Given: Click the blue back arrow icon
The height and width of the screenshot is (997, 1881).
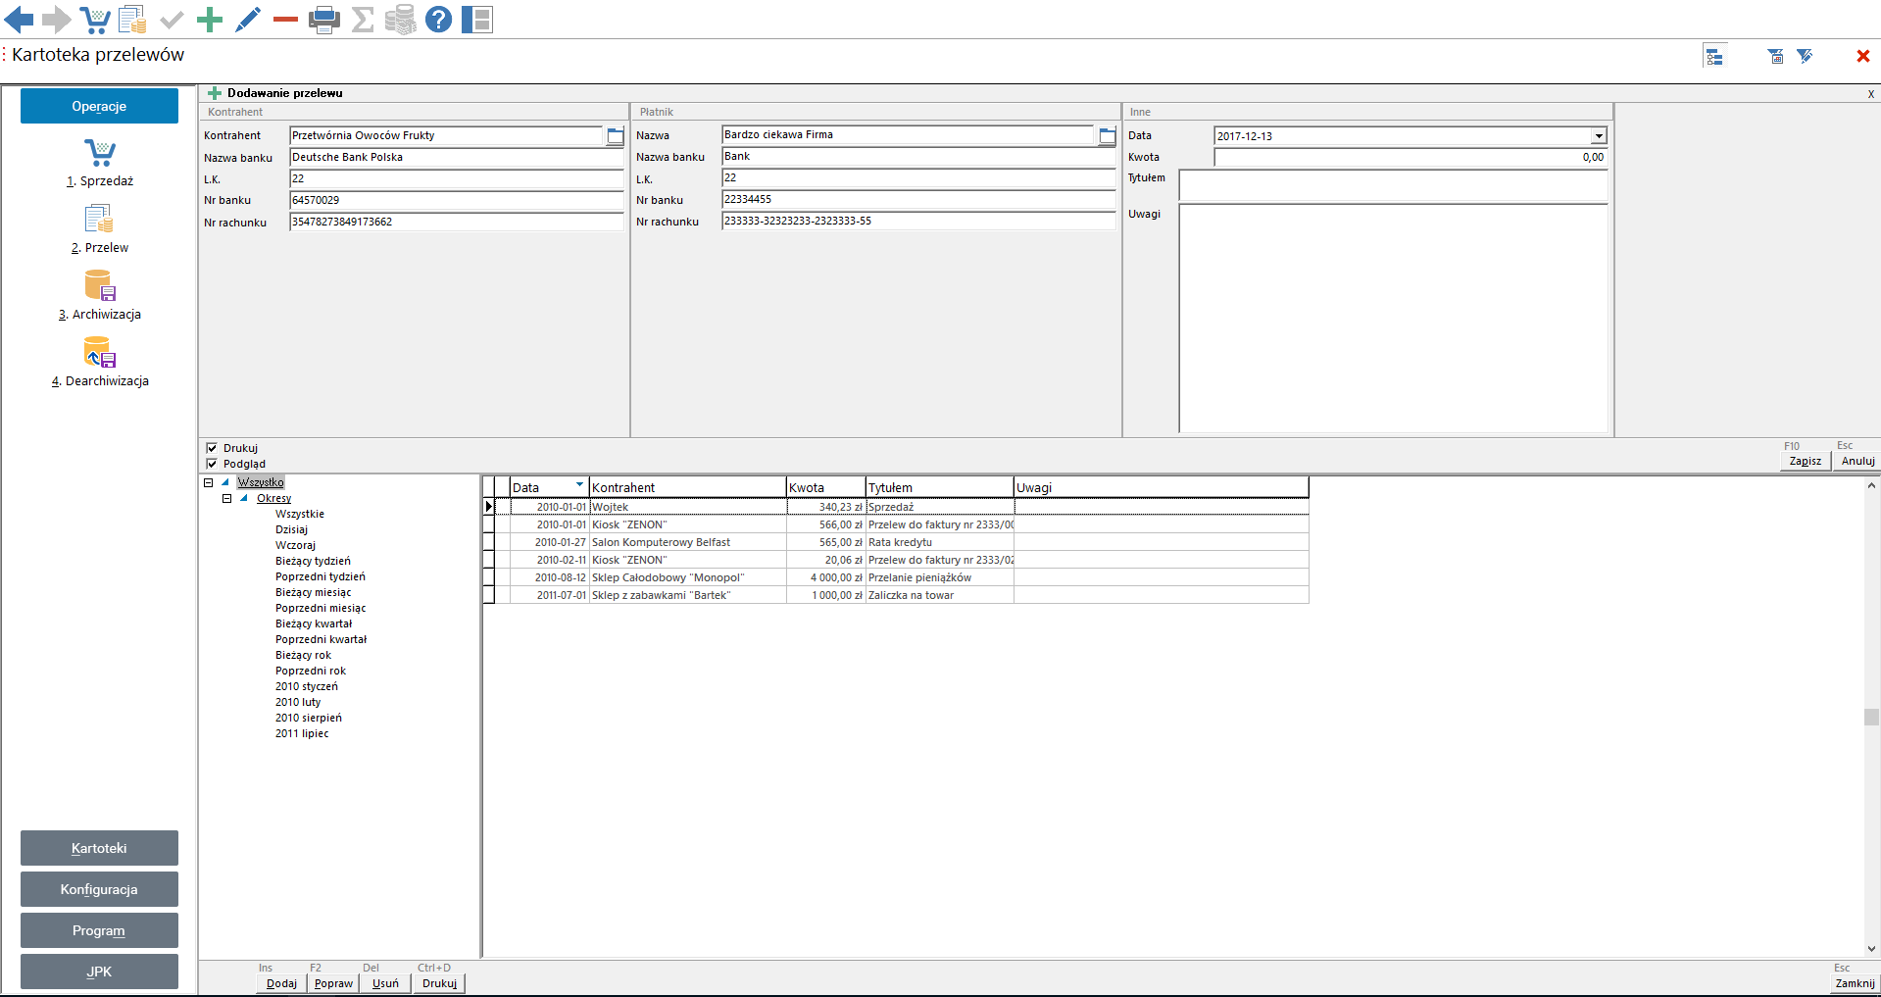Looking at the screenshot, I should (x=20, y=19).
